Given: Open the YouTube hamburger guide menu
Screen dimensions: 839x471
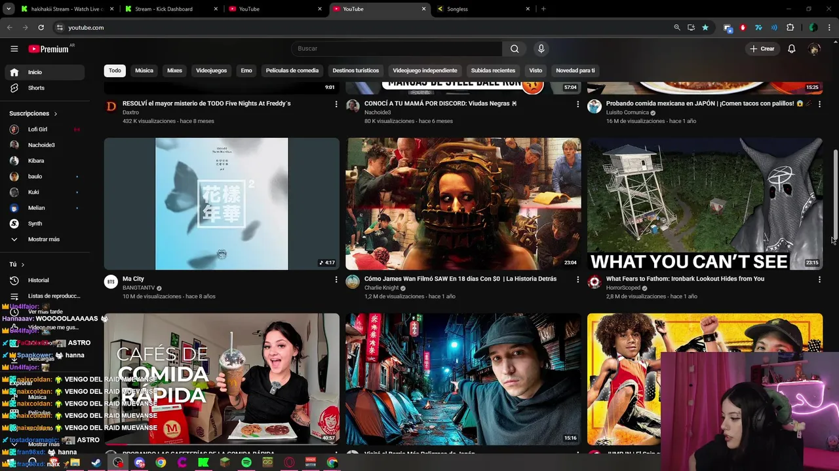Looking at the screenshot, I should click(14, 48).
